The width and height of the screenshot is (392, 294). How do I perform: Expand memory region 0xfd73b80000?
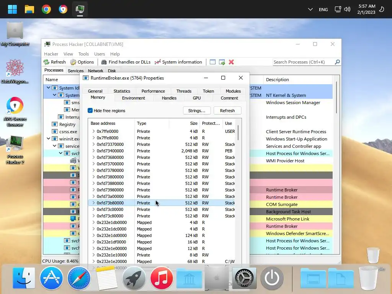(93, 203)
